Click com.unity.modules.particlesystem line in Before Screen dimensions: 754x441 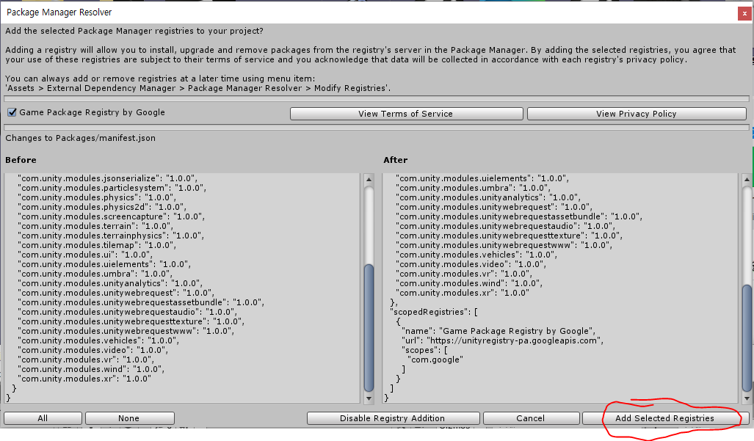112,188
